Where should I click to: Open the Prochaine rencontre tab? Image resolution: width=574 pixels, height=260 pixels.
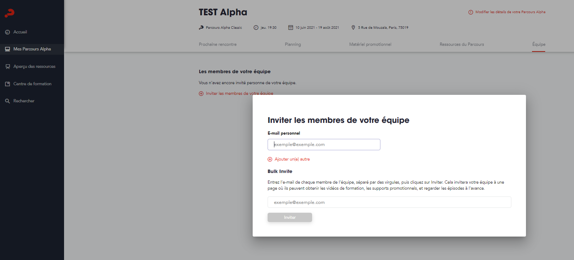coord(218,44)
